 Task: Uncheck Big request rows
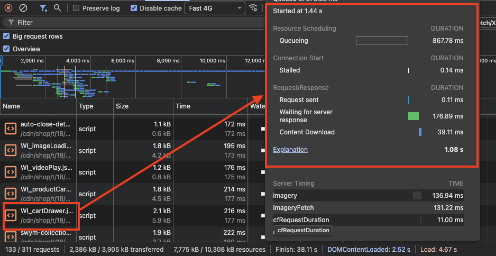coord(6,36)
